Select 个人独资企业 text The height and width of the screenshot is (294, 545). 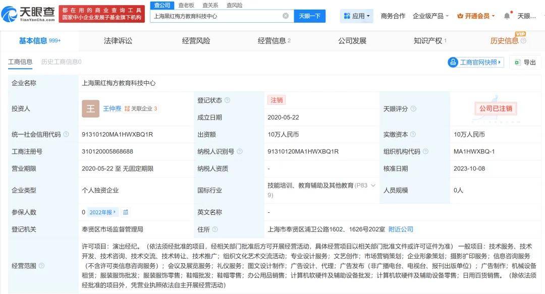(x=100, y=191)
